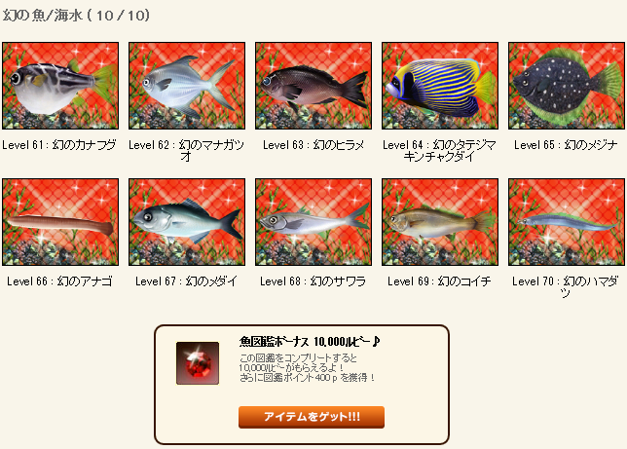Click the Level 67 幻のメダイ picture
Image resolution: width=627 pixels, height=449 pixels.
click(x=187, y=222)
